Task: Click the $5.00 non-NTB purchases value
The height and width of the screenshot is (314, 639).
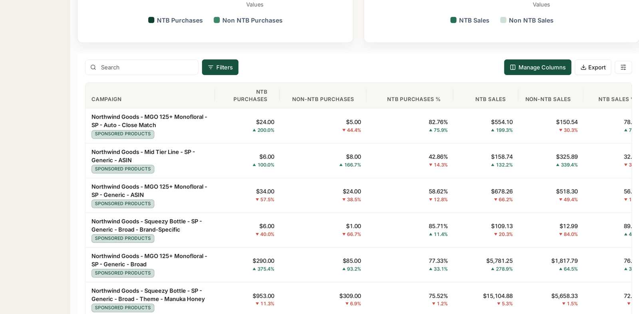Action: pyautogui.click(x=353, y=122)
